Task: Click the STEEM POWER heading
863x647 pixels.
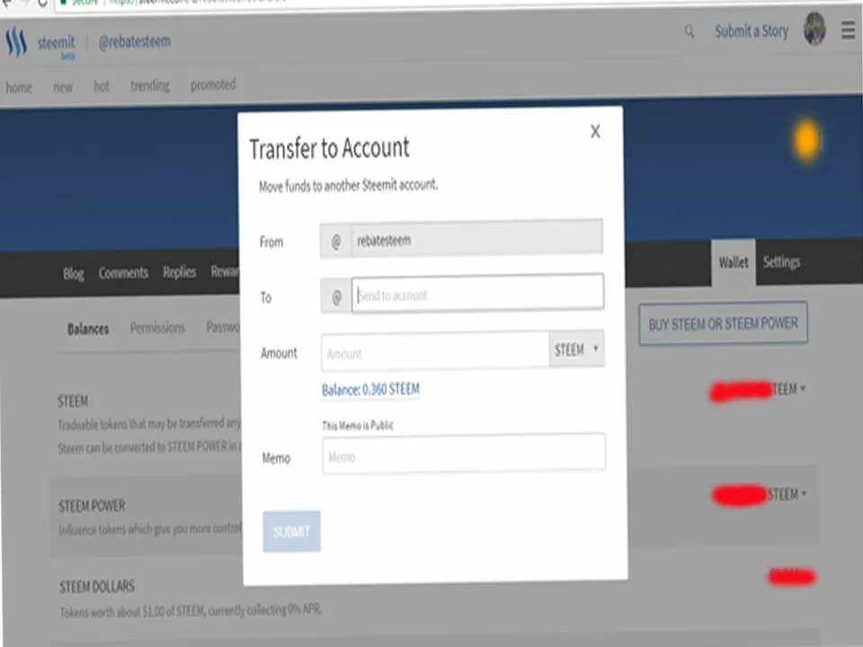Action: [92, 506]
